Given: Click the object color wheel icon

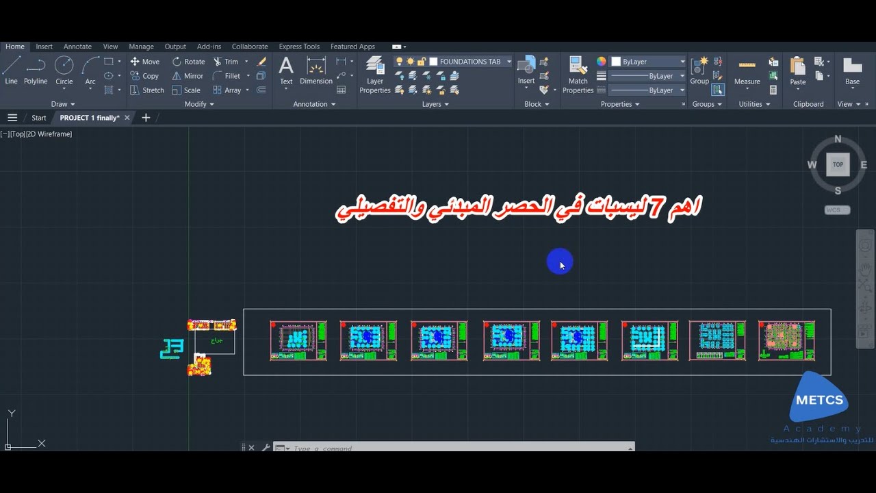Looking at the screenshot, I should pyautogui.click(x=602, y=62).
